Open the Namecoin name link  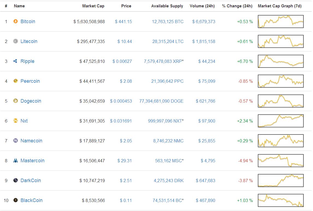coord(31,141)
